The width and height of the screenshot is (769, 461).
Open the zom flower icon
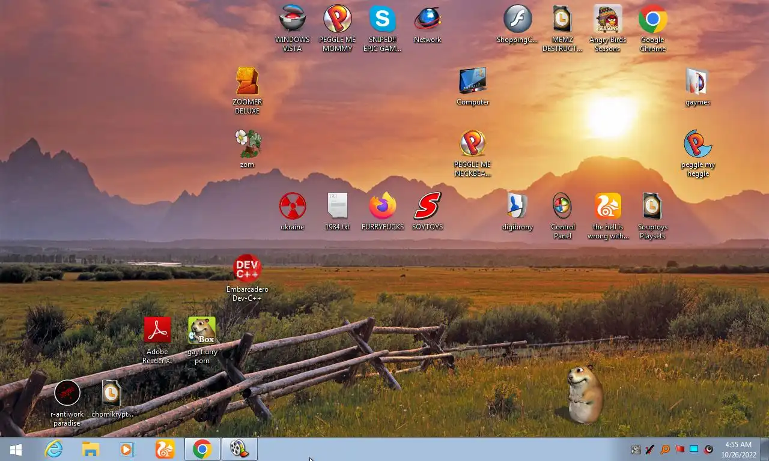(247, 149)
